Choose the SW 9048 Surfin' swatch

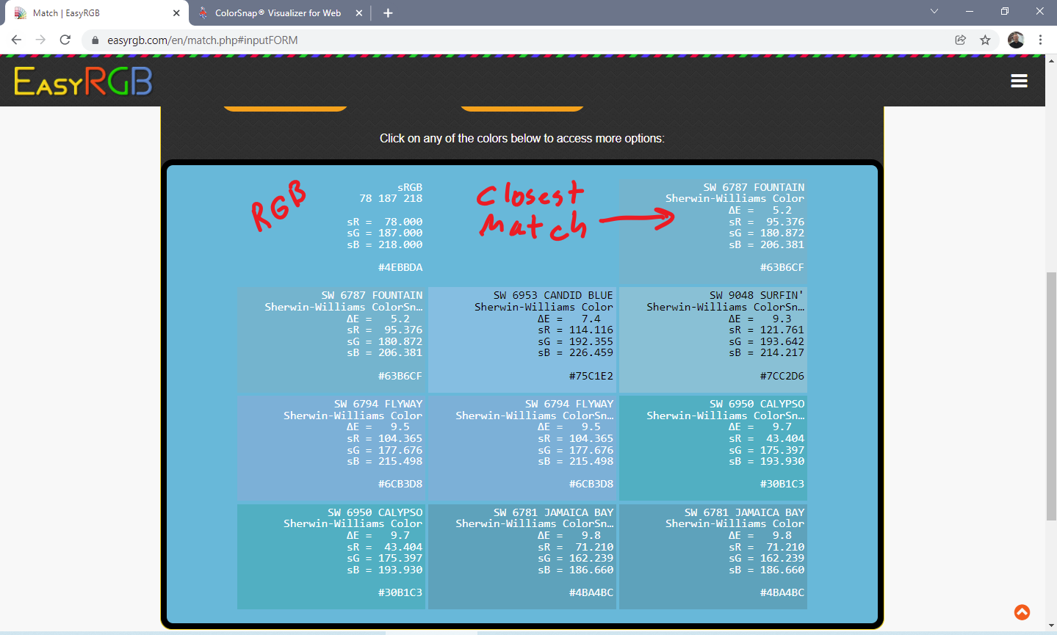tap(713, 340)
